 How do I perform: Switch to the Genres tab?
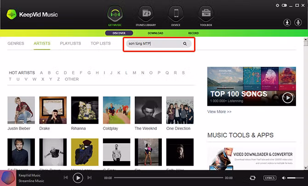[x=16, y=44]
